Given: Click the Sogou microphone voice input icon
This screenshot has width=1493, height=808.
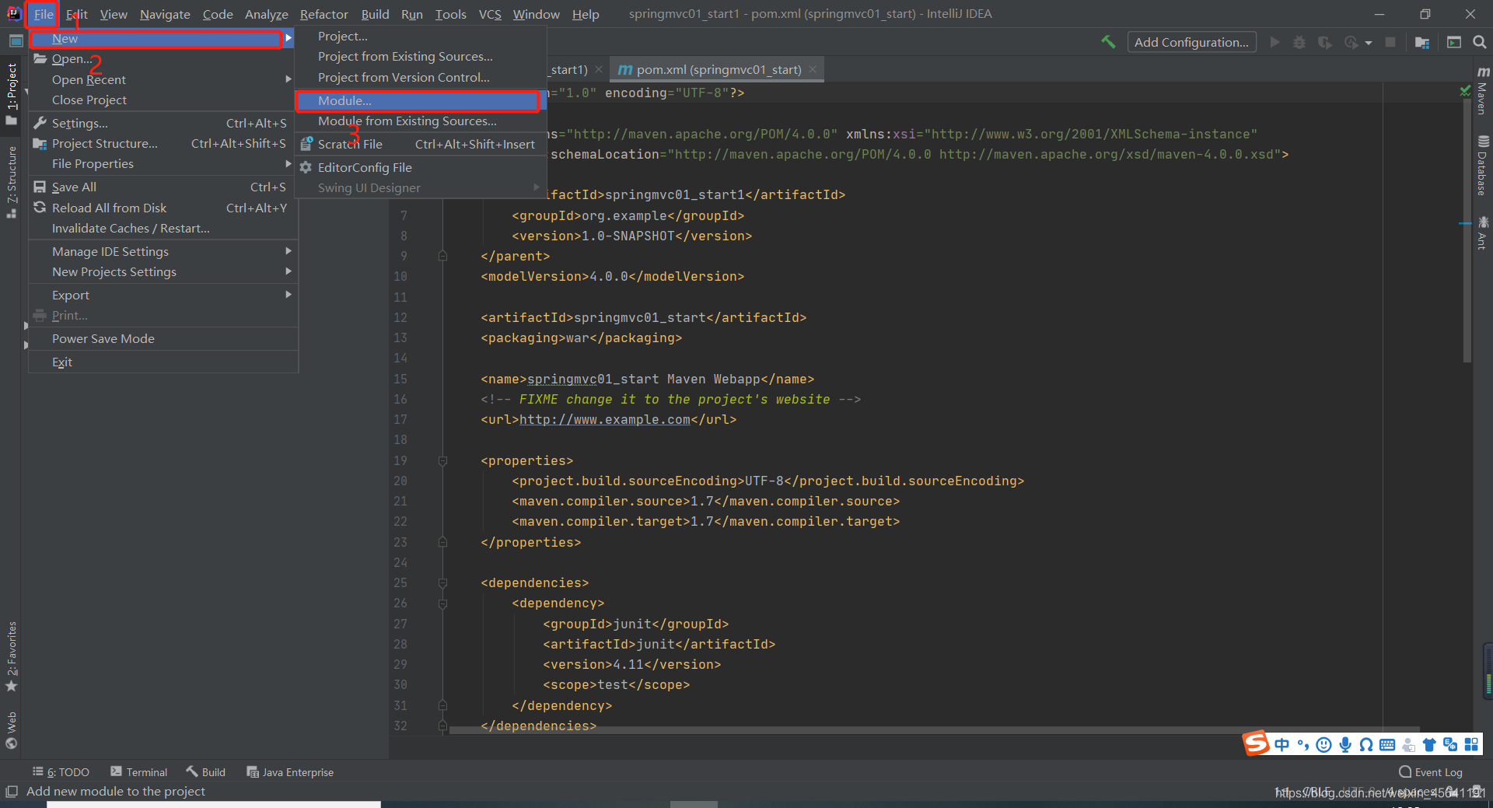Looking at the screenshot, I should pos(1345,744).
